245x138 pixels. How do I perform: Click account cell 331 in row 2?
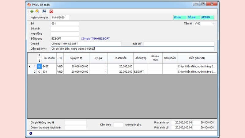point(49,71)
